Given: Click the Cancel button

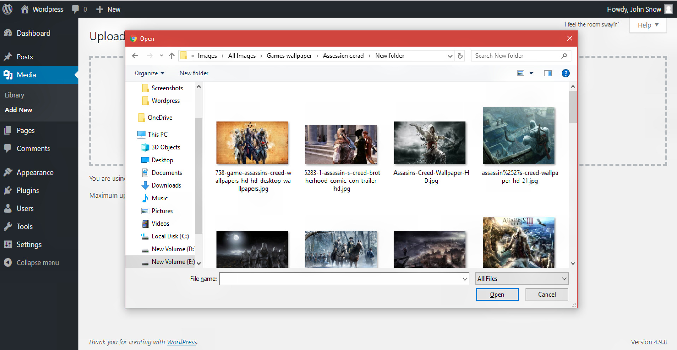Looking at the screenshot, I should pos(547,295).
